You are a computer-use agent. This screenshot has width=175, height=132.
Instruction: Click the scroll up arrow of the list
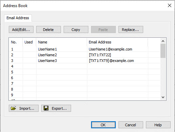[x=163, y=41]
